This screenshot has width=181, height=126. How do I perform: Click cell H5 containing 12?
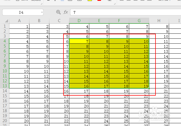(159, 46)
